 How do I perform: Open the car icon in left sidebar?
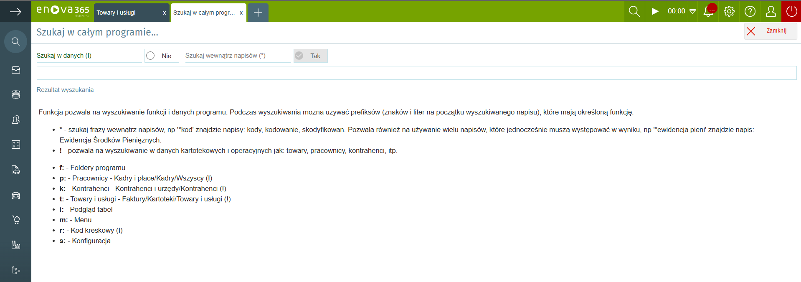(15, 195)
